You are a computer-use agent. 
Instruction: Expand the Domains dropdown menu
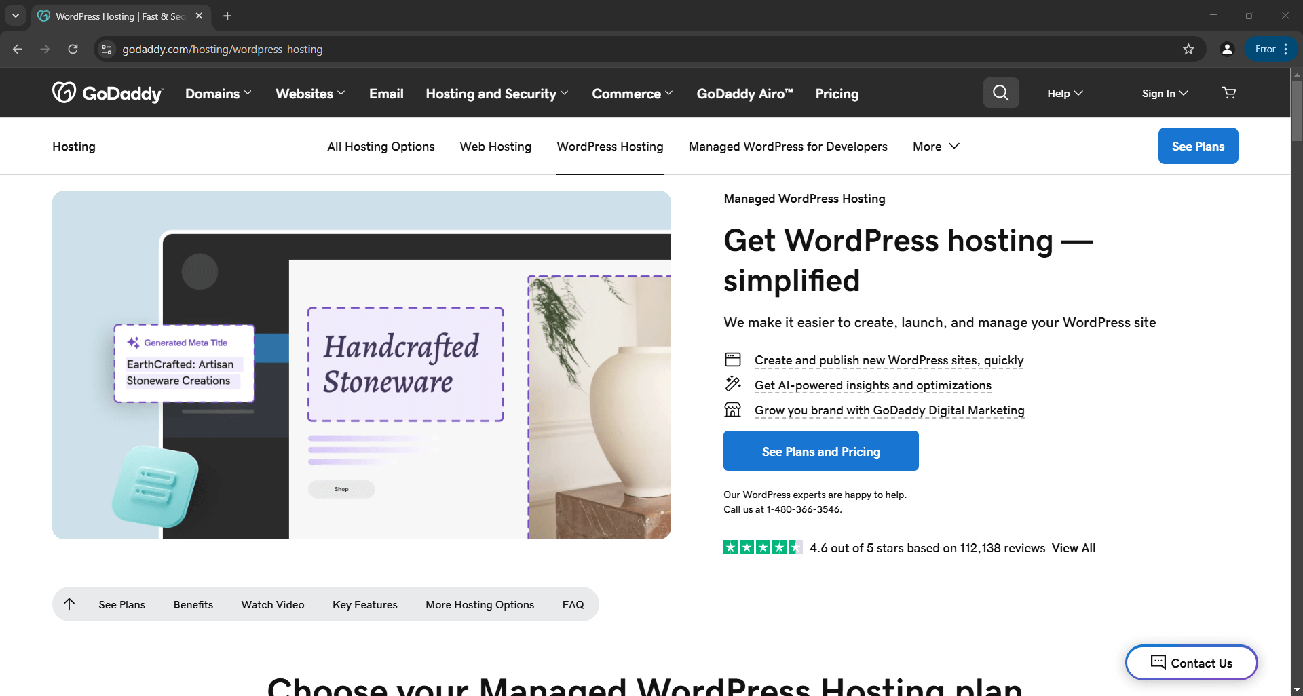pos(218,93)
